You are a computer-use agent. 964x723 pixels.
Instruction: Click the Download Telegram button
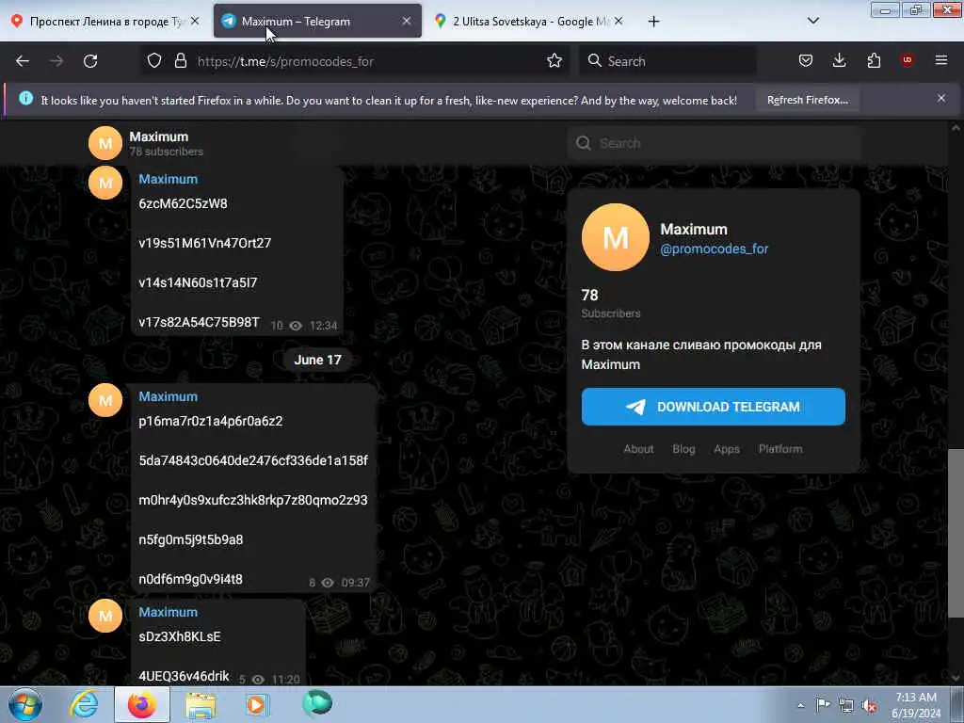point(714,407)
